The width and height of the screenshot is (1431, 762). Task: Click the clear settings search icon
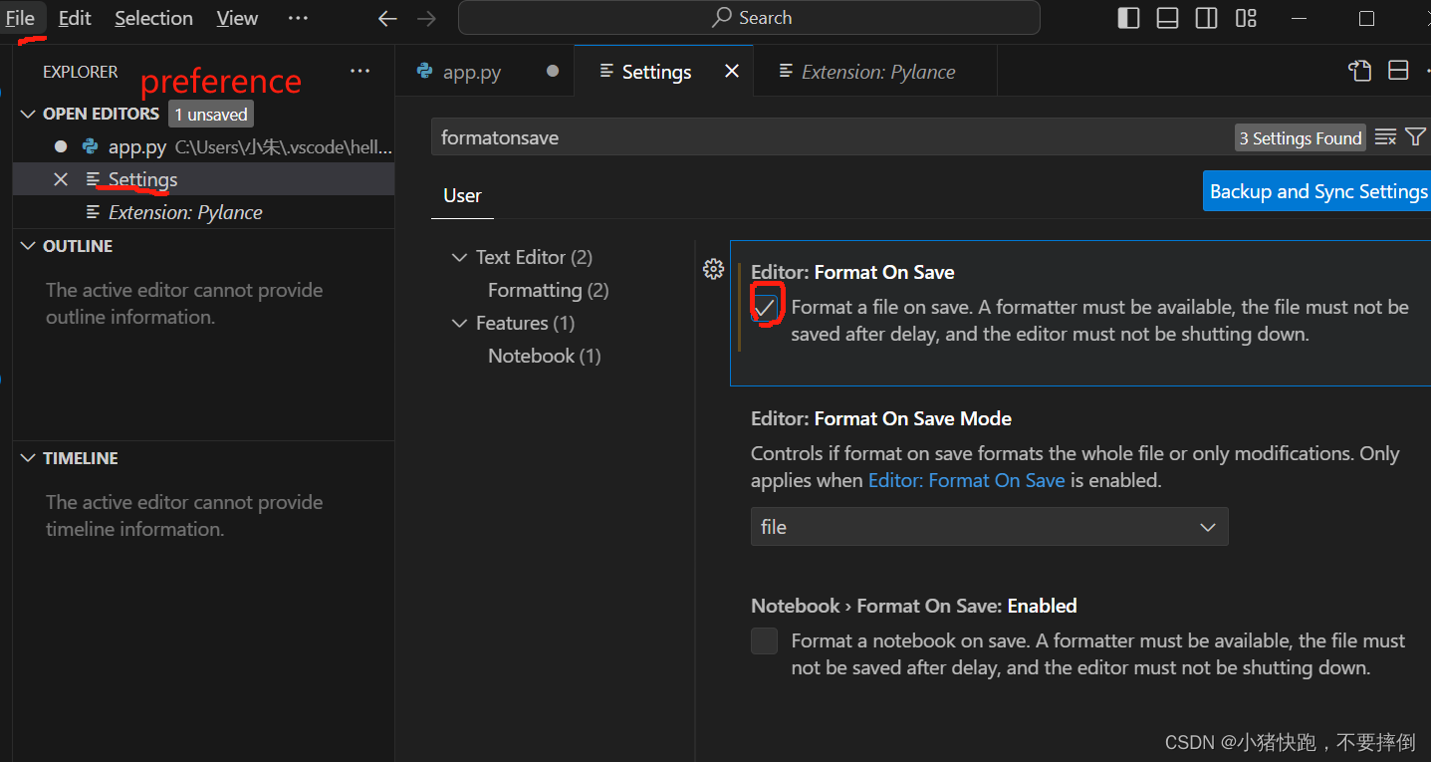1385,137
